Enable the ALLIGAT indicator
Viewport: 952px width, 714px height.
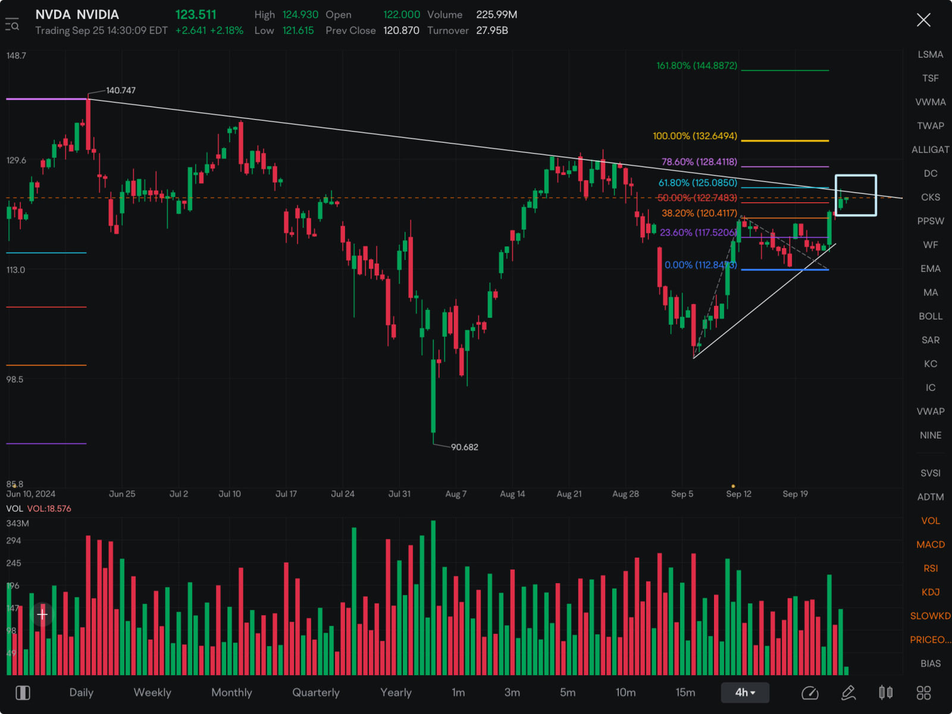click(x=931, y=150)
